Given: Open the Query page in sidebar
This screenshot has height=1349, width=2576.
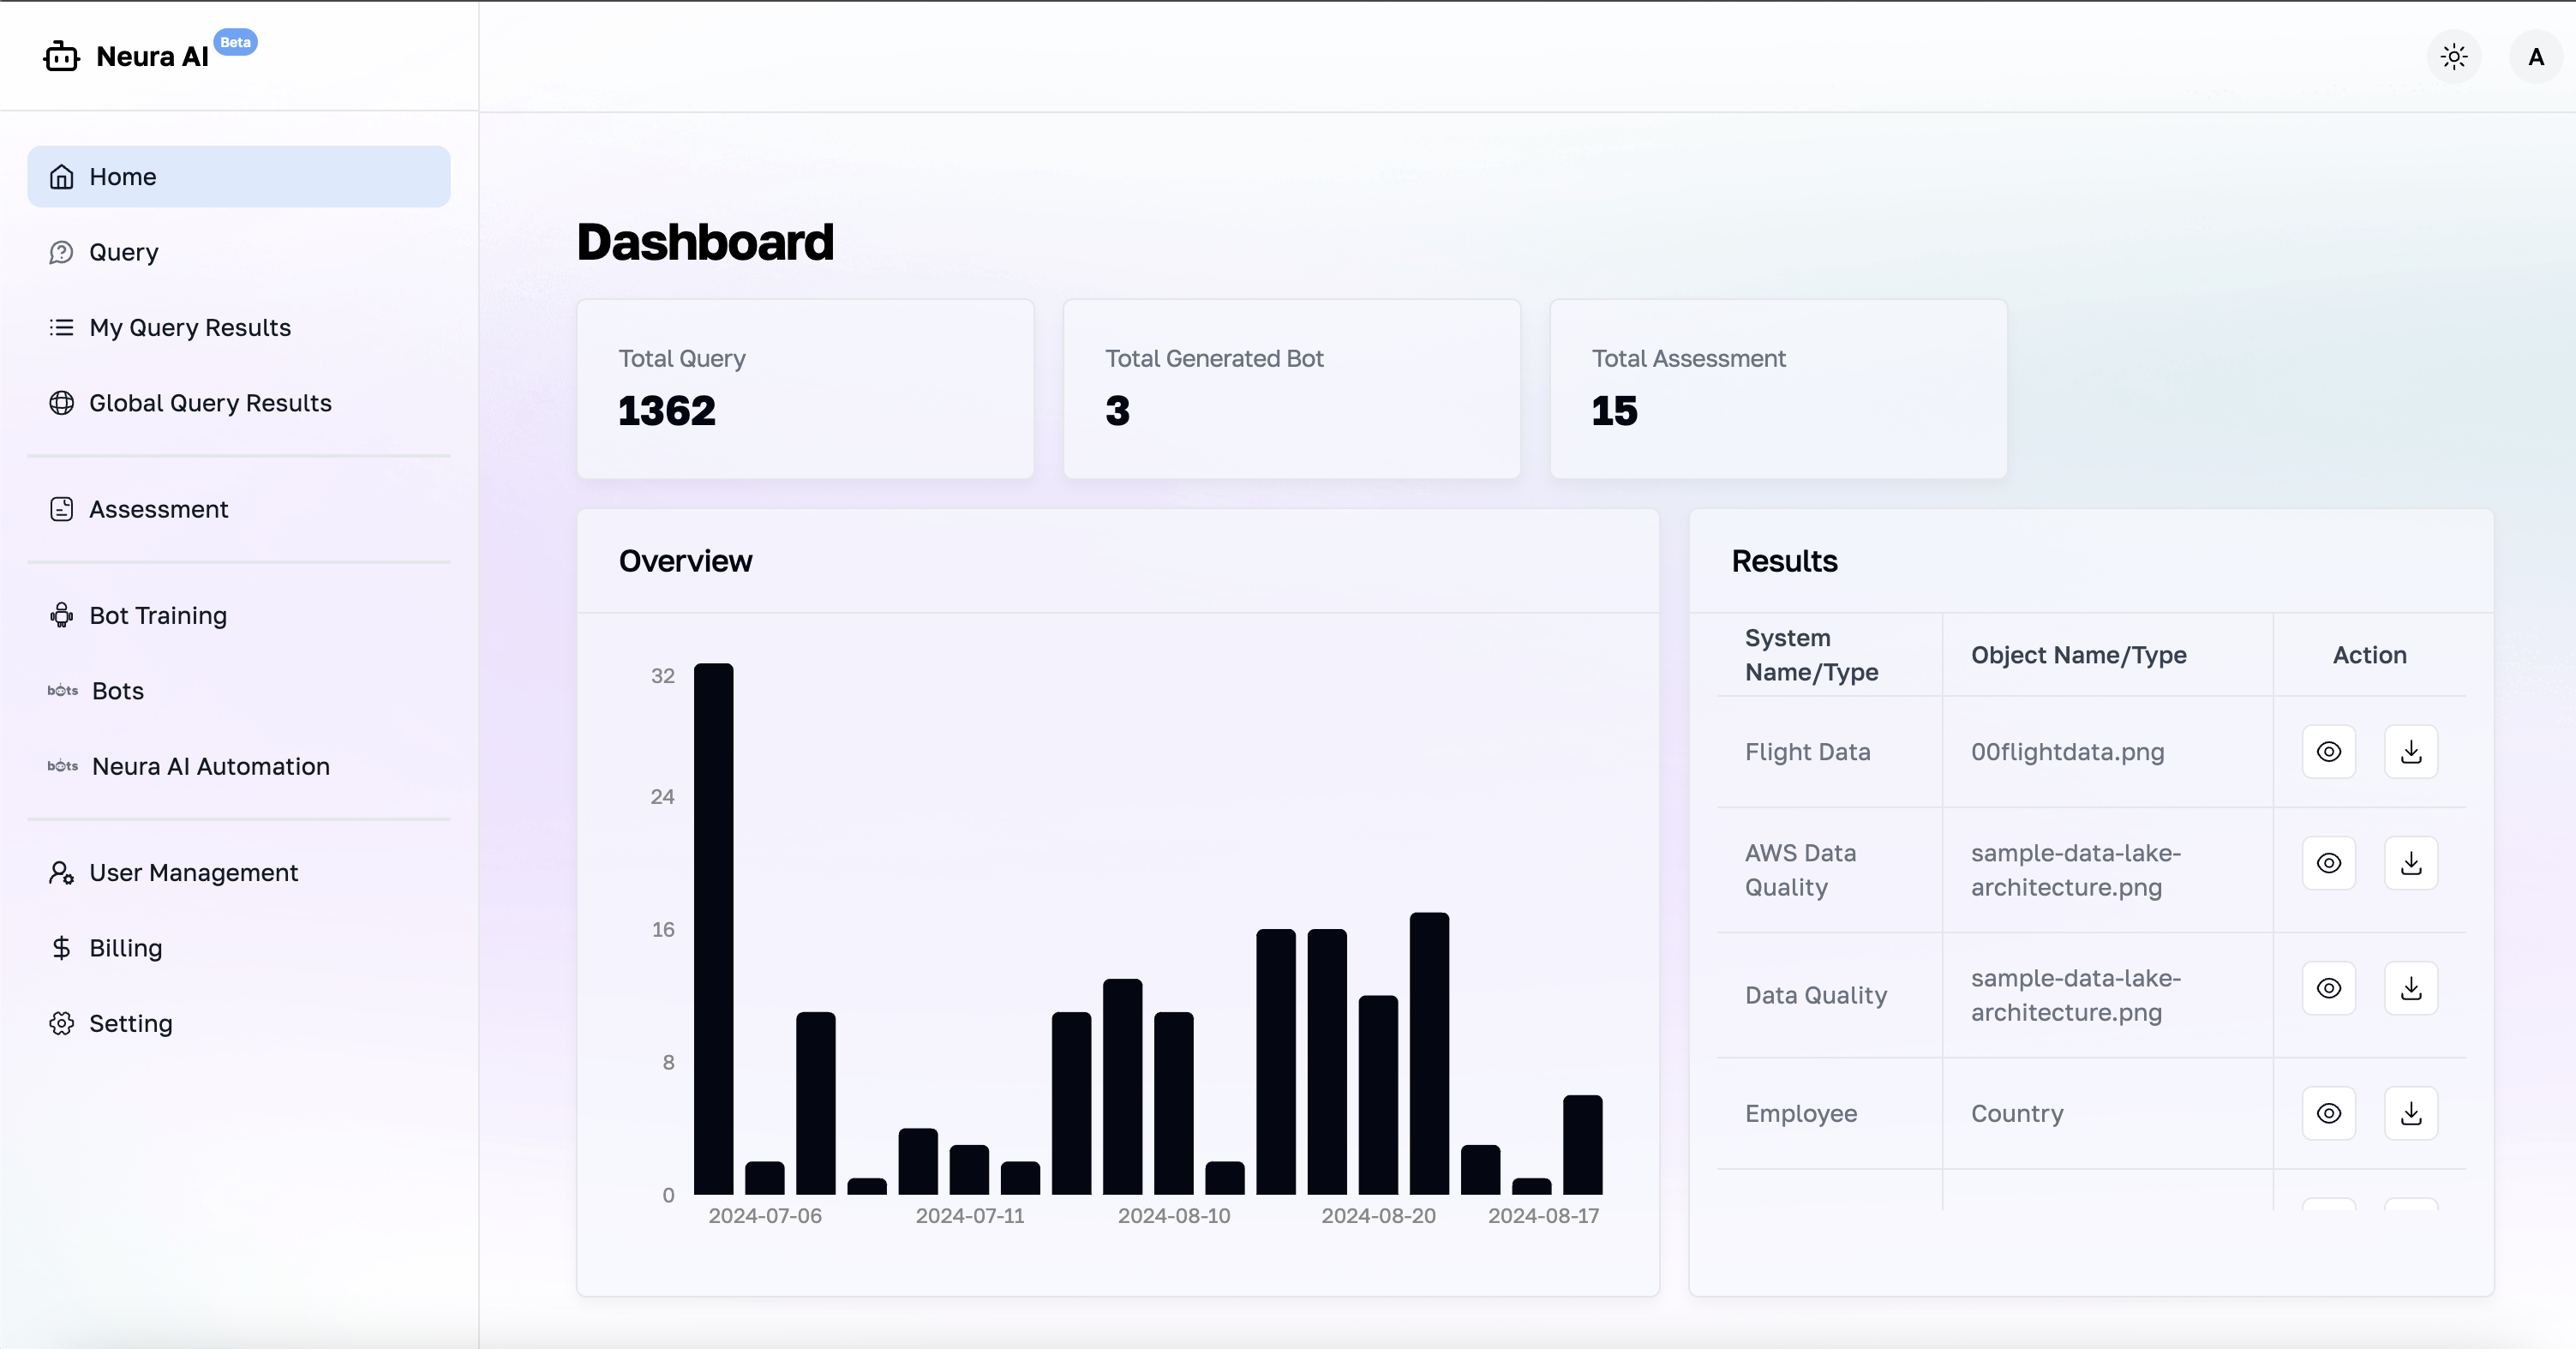Looking at the screenshot, I should click(123, 252).
